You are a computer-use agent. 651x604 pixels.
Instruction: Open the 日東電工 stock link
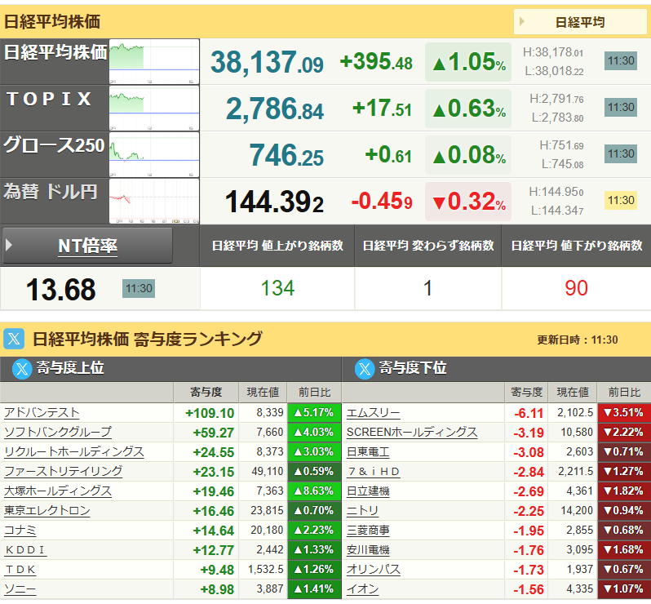coord(368,451)
